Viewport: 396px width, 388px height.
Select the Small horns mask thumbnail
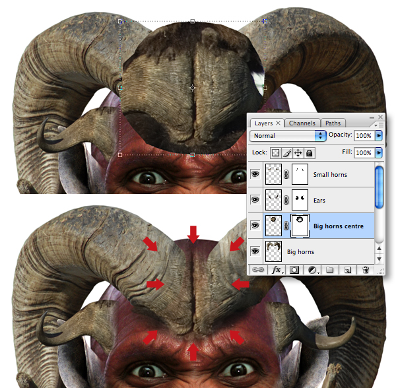tap(300, 174)
